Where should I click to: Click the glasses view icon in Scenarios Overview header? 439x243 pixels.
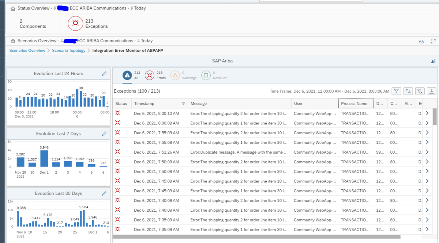click(x=421, y=41)
